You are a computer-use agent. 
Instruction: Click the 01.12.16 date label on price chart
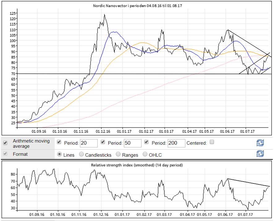point(103,131)
